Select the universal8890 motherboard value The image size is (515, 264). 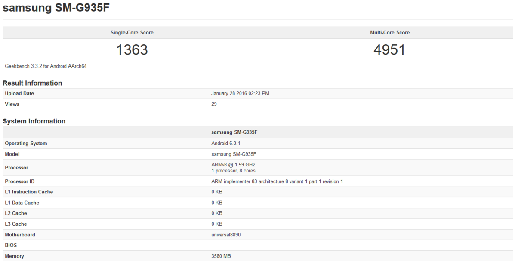tap(226, 235)
